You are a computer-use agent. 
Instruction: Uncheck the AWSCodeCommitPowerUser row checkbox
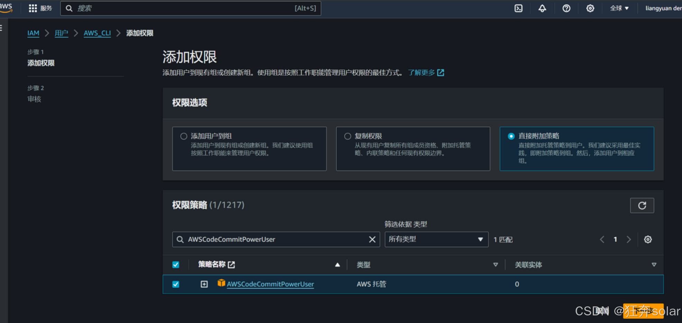pyautogui.click(x=176, y=284)
